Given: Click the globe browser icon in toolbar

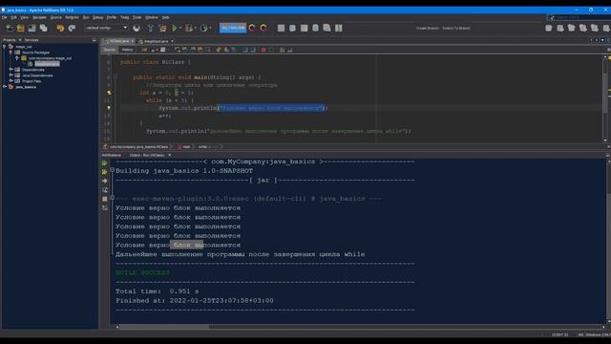Looking at the screenshot, I should point(137,28).
